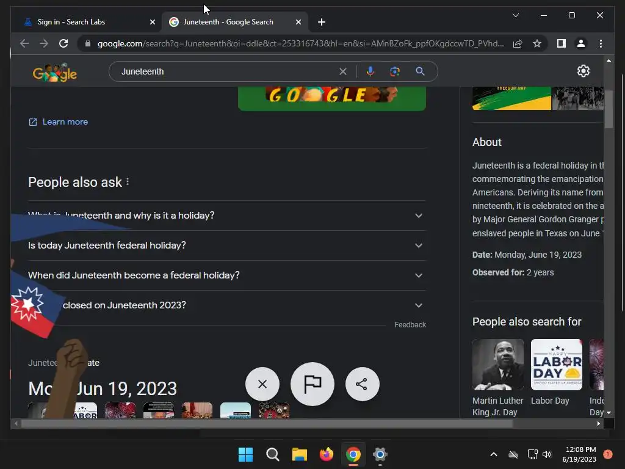
Task: Click the scroll up arrow
Action: 609,60
